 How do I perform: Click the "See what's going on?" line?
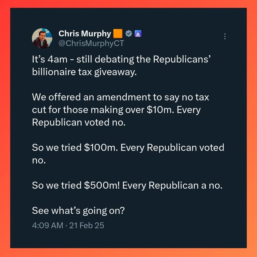(x=78, y=210)
